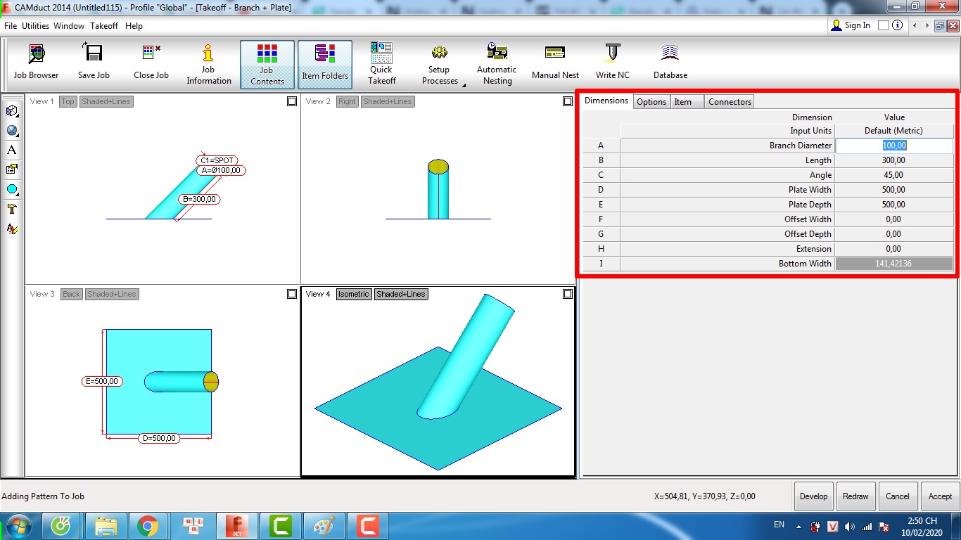Select the Length value 300,00
The width and height of the screenshot is (961, 540).
tap(894, 160)
